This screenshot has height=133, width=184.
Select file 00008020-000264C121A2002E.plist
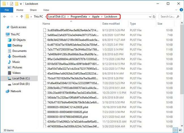(68, 107)
